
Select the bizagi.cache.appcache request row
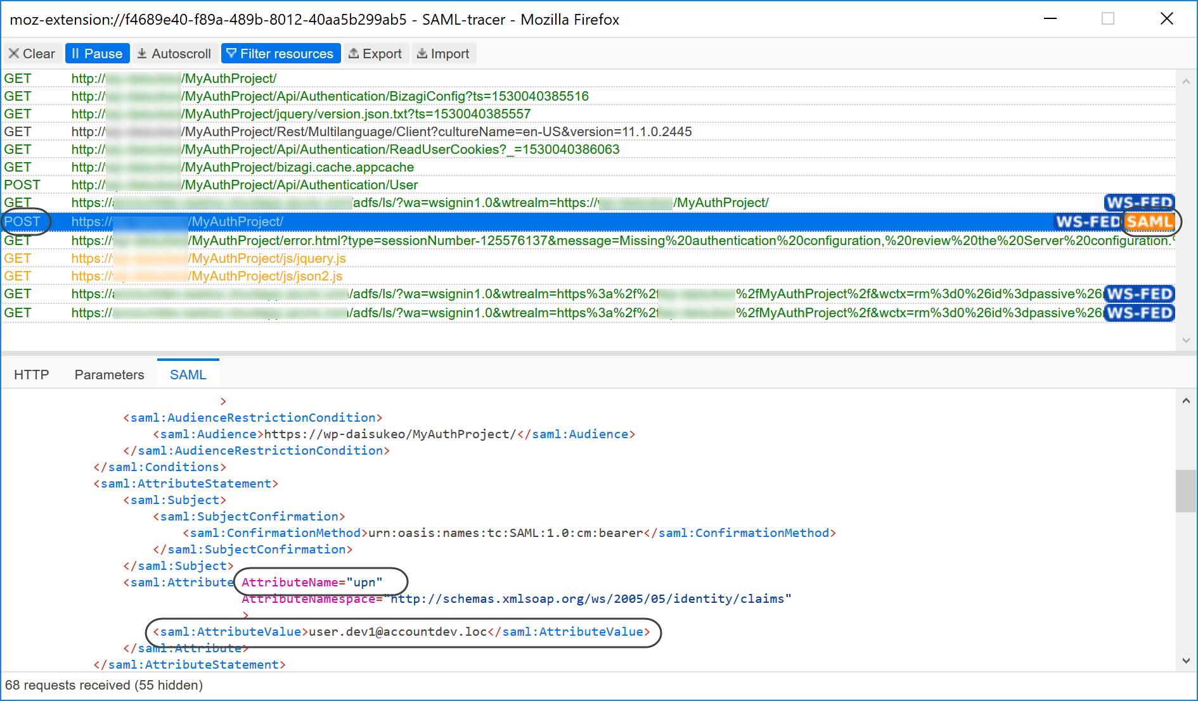588,167
